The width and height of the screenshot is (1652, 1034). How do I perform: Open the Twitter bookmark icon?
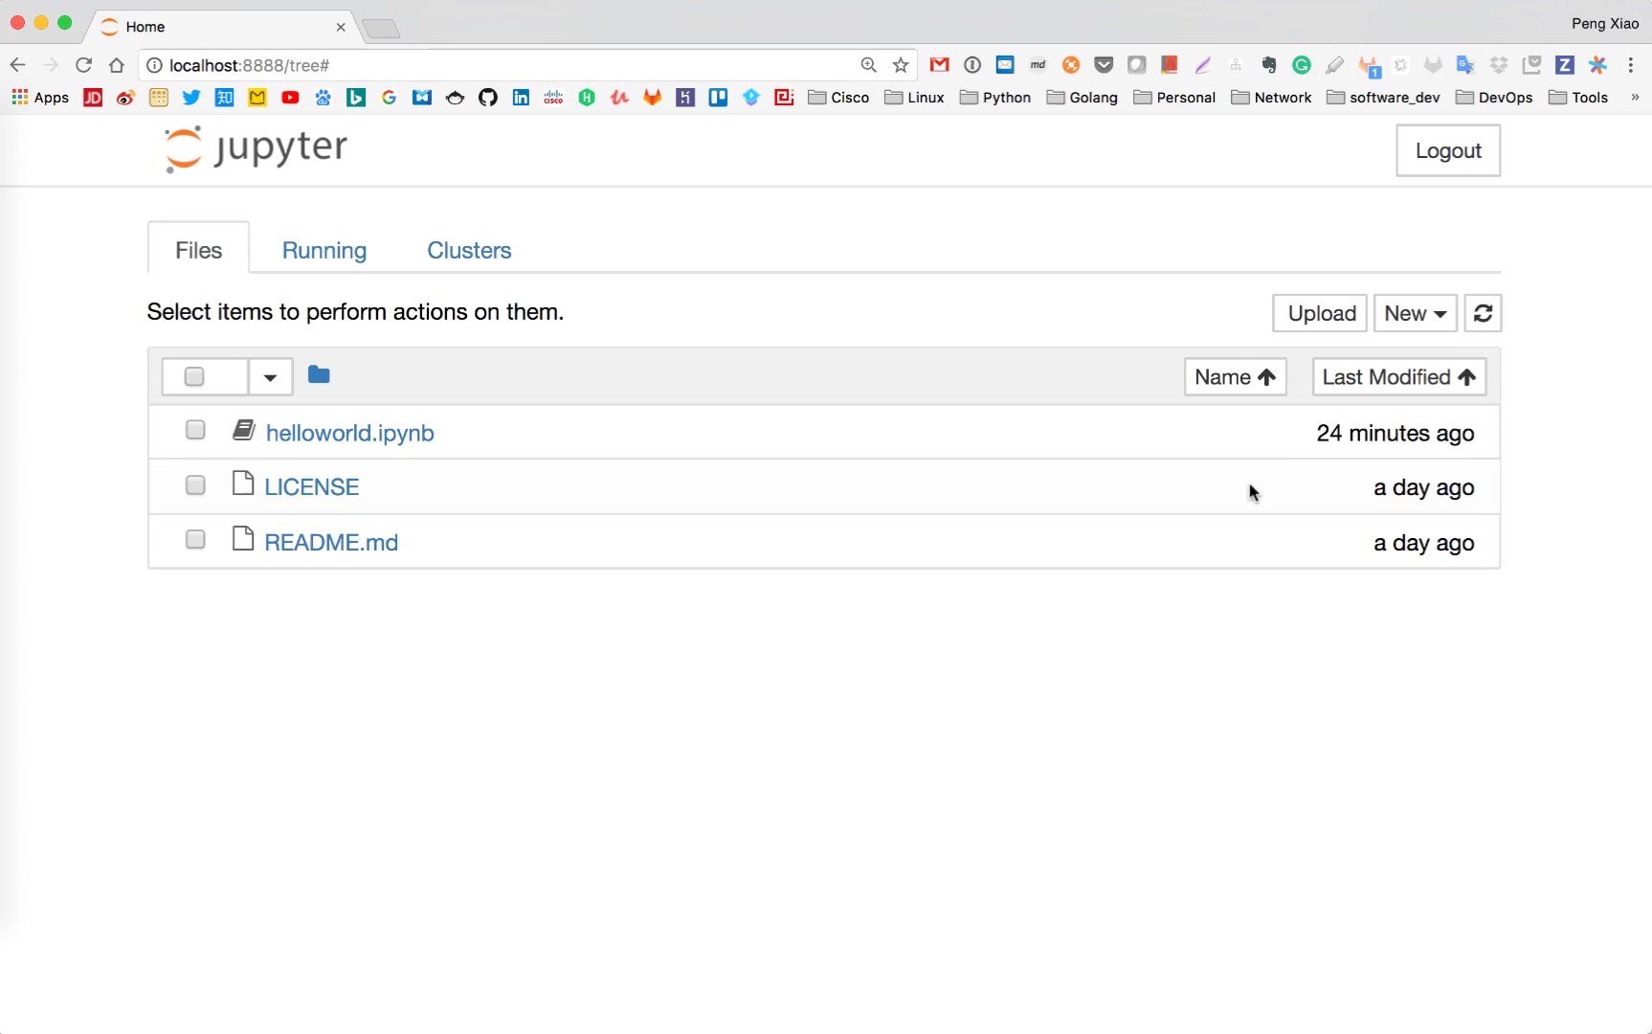[x=191, y=98]
